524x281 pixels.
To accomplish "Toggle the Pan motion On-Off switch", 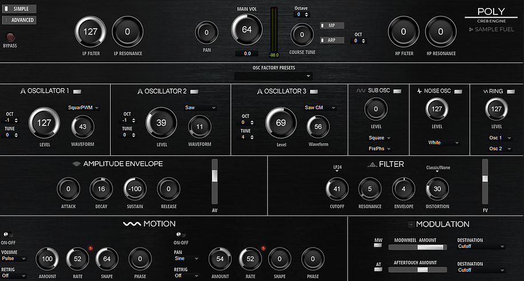I will [181, 235].
